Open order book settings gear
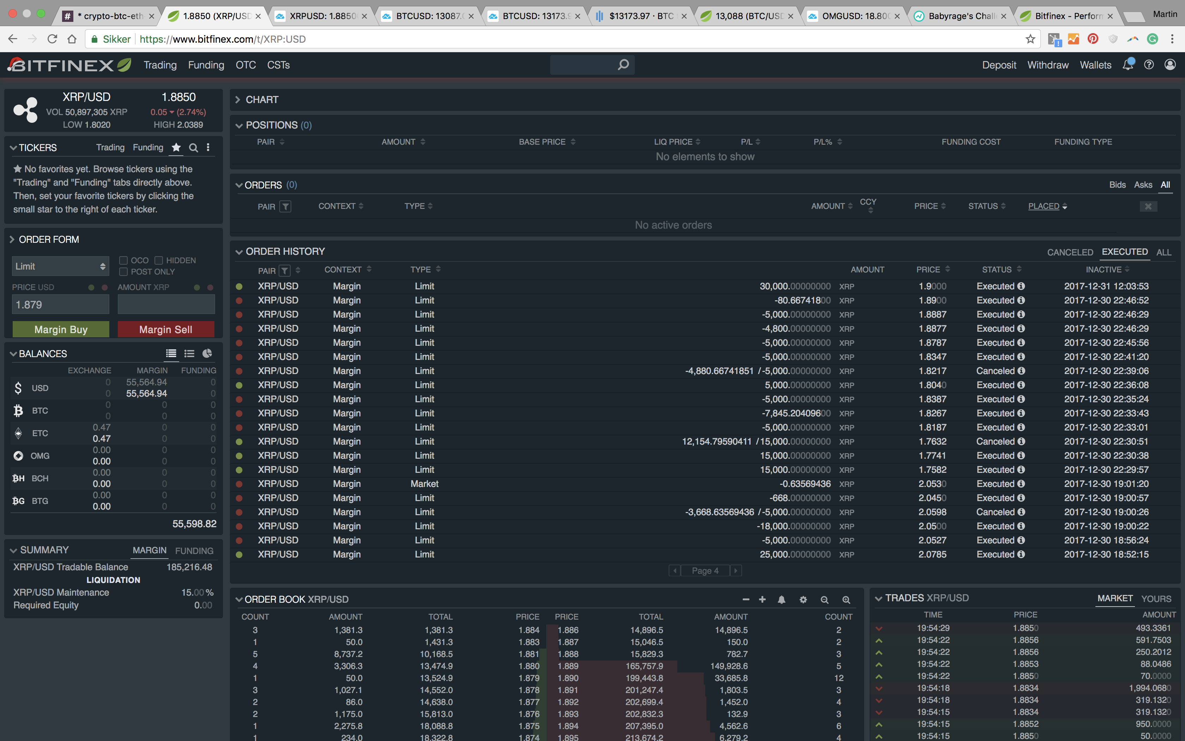Screen dimensions: 1185x741 coord(803,600)
